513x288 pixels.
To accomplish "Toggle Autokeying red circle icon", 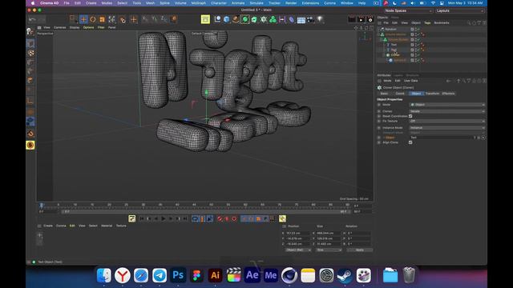I will [x=227, y=218].
